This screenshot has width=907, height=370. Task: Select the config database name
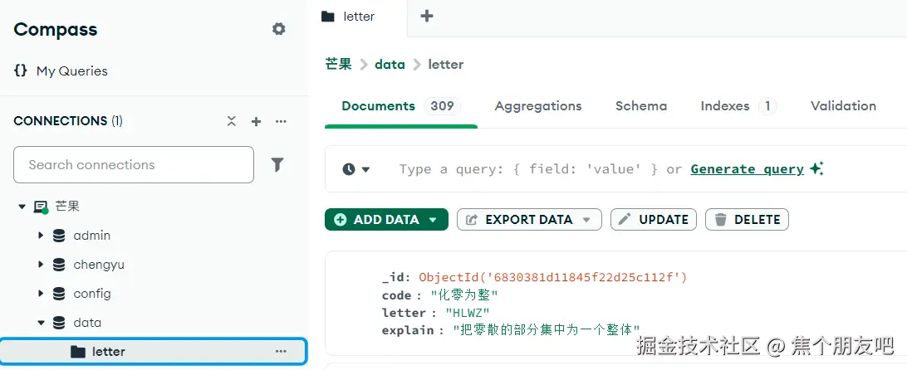pyautogui.click(x=92, y=293)
